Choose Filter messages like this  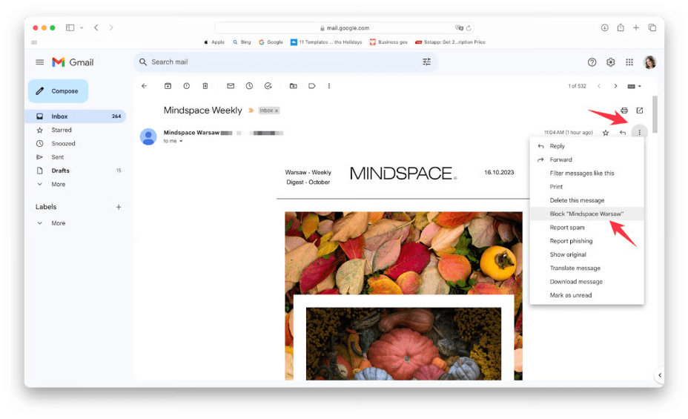point(586,174)
